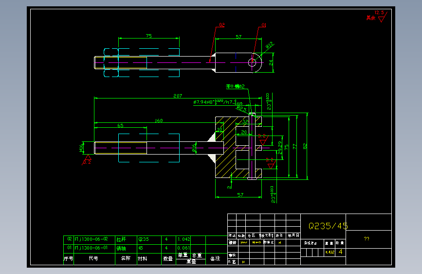Select the 1.042 unit weight cell
Image resolution: width=422 pixels, height=274 pixels.
click(x=183, y=239)
